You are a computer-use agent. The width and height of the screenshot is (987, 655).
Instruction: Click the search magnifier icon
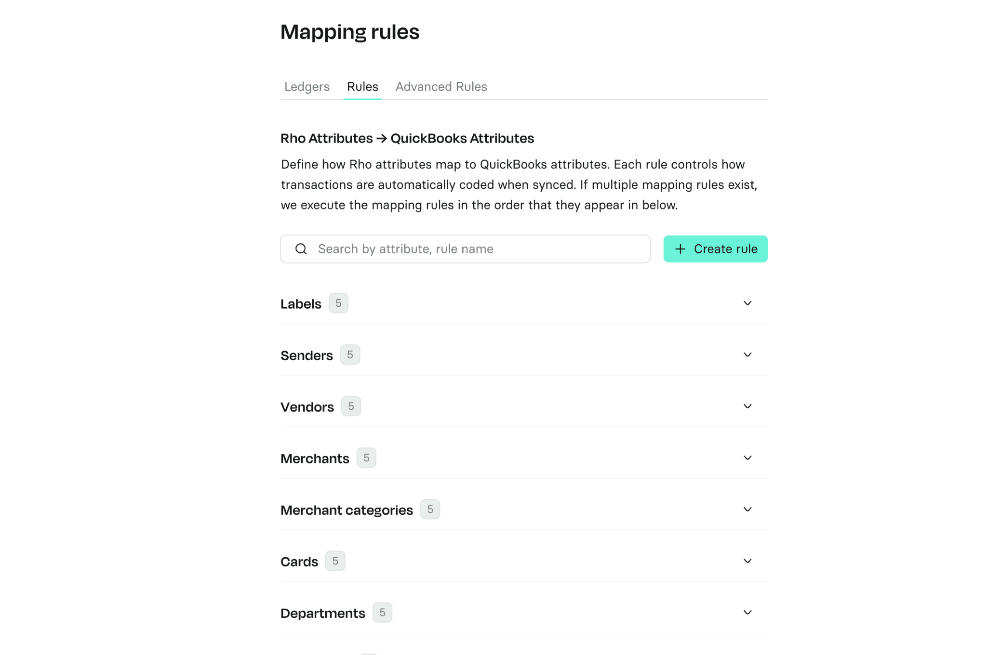click(x=301, y=249)
